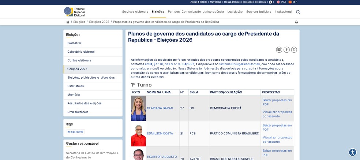Open EDMILSON COSTA candidate link

pyautogui.click(x=160, y=134)
